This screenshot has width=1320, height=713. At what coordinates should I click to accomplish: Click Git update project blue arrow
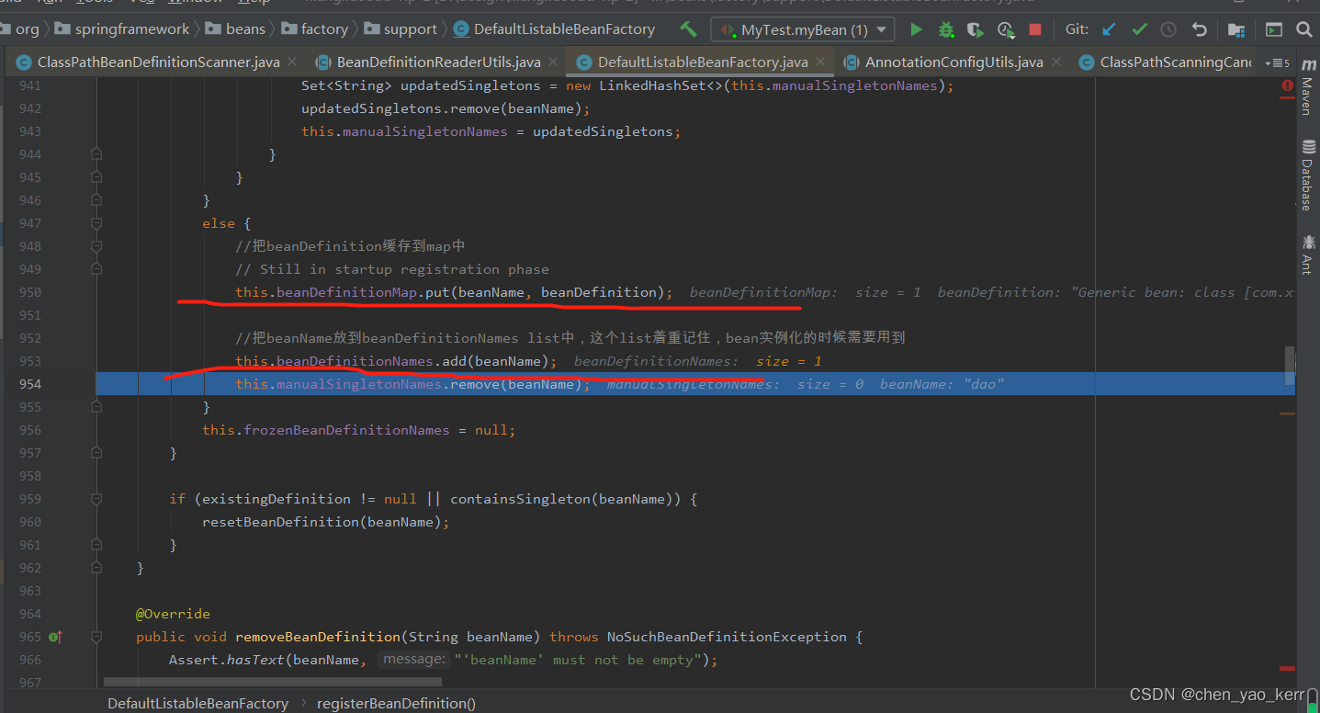tap(1109, 29)
